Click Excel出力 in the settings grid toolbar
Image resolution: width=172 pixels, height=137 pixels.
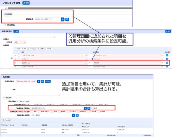point(32,49)
